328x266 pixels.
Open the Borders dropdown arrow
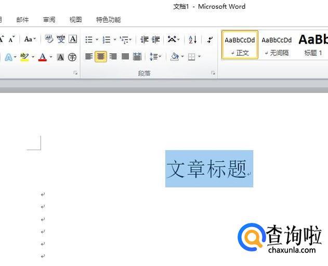tap(199, 57)
